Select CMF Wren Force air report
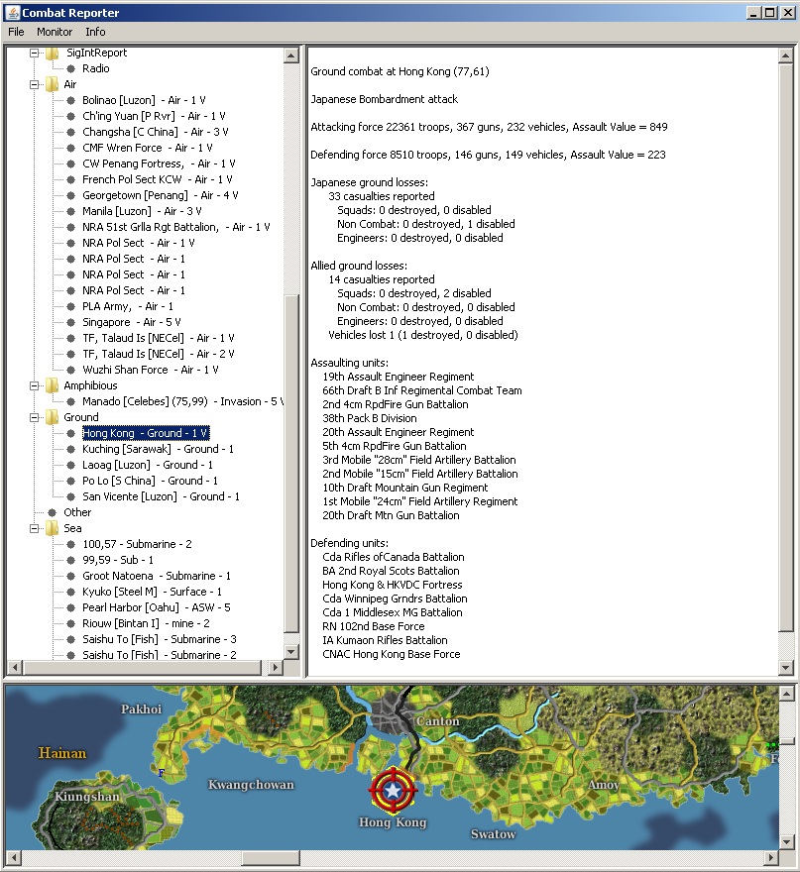 148,148
